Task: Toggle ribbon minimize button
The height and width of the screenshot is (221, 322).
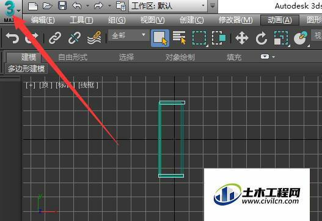Action: tap(265, 56)
